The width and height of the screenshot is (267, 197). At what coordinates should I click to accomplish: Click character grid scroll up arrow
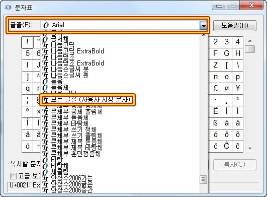[x=250, y=41]
